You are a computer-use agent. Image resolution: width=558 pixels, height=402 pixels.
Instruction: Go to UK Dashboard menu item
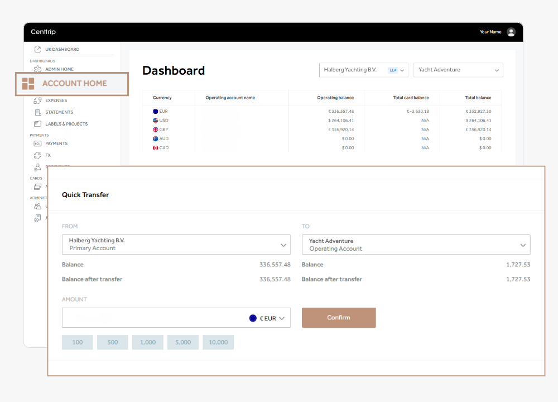(x=62, y=50)
